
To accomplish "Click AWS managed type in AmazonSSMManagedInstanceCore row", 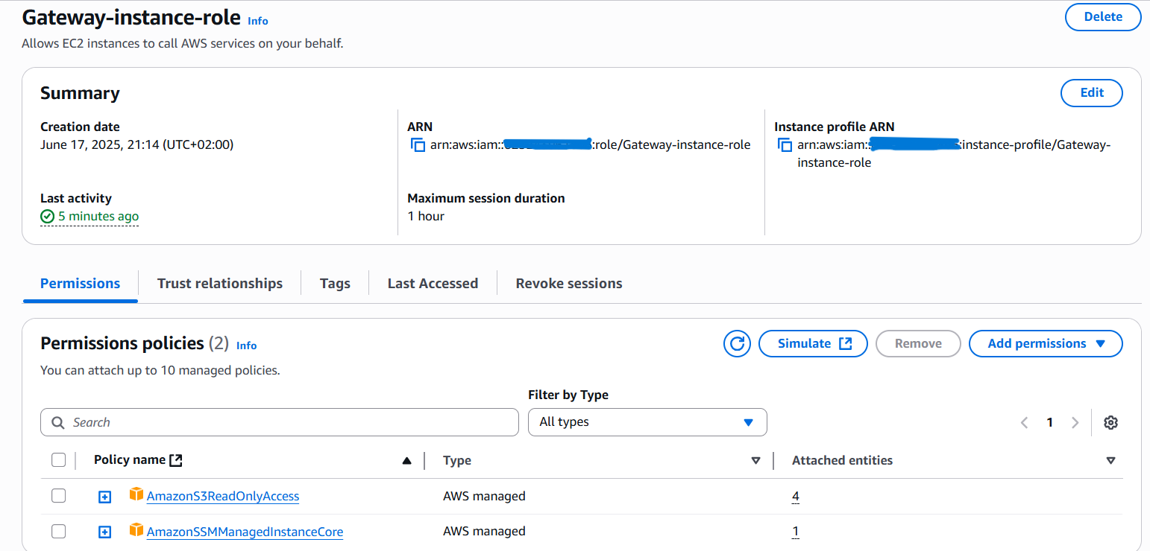I will (484, 532).
